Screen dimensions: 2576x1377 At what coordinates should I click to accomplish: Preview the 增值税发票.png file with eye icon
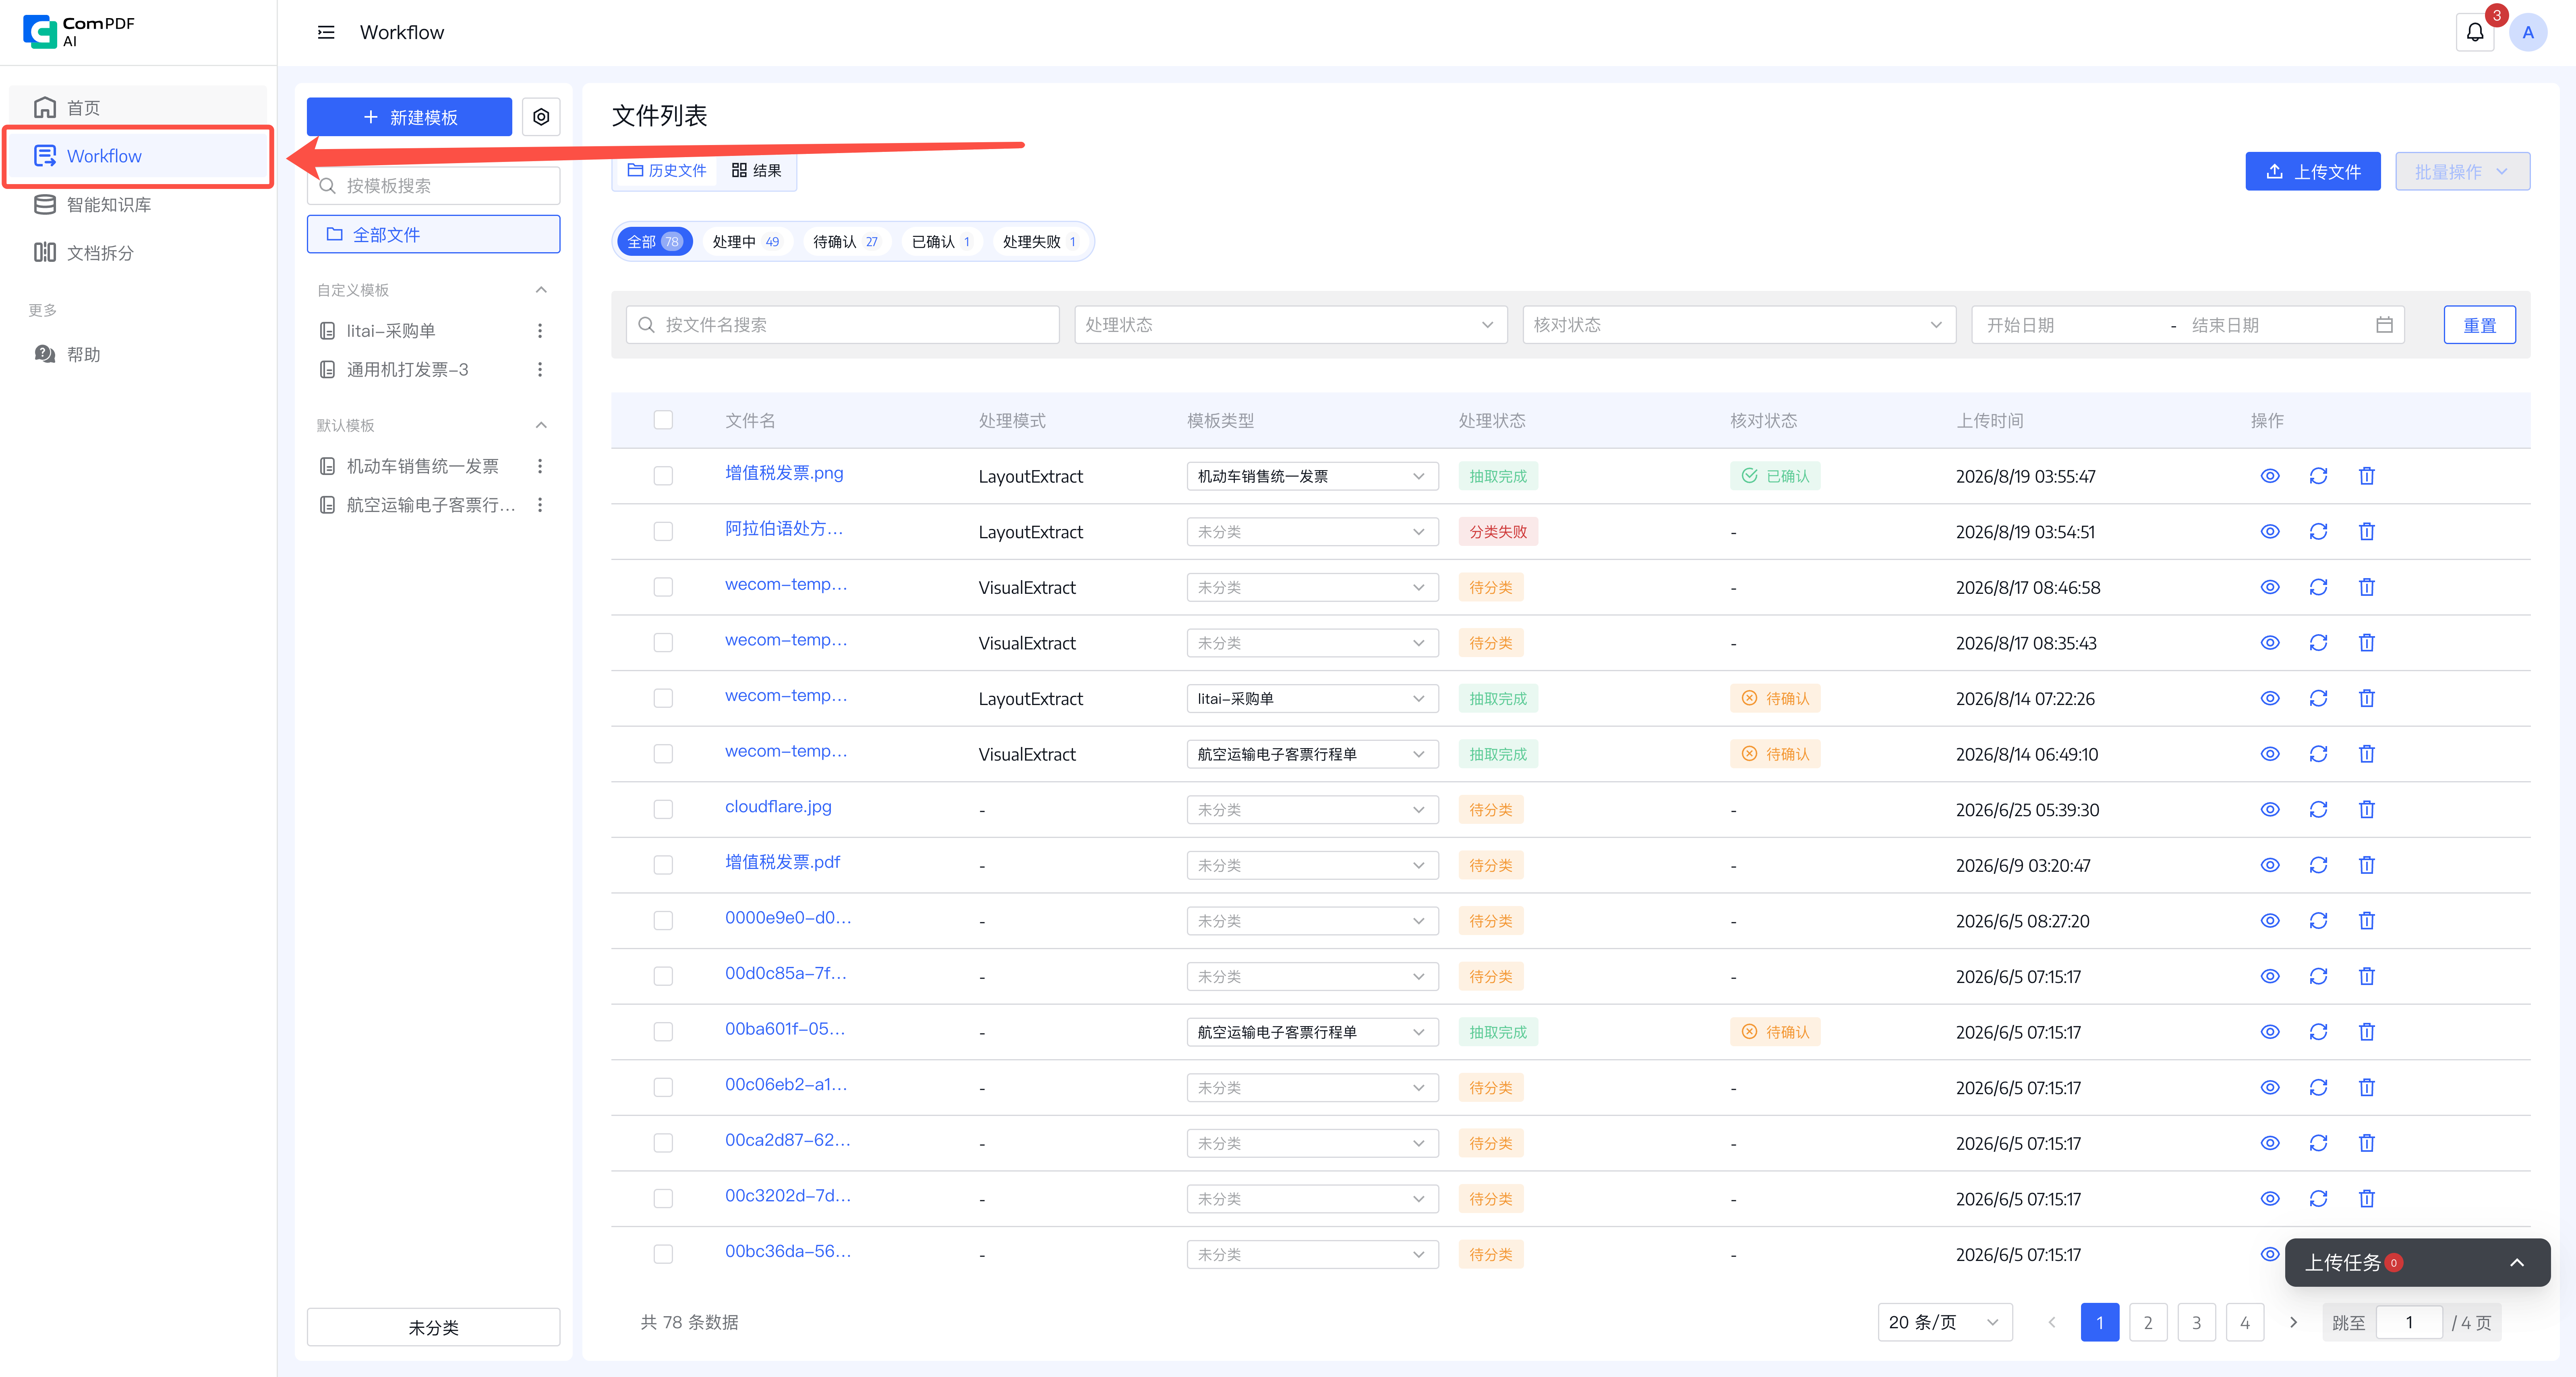click(x=2270, y=476)
